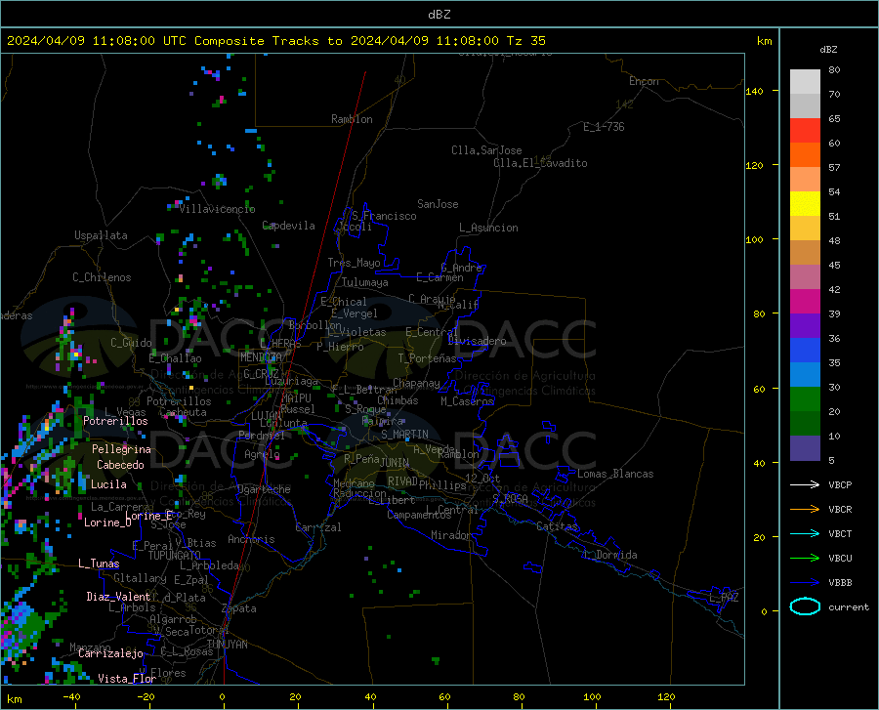The width and height of the screenshot is (879, 710).
Task: Click the 'Catitas' map label
Action: click(x=557, y=526)
